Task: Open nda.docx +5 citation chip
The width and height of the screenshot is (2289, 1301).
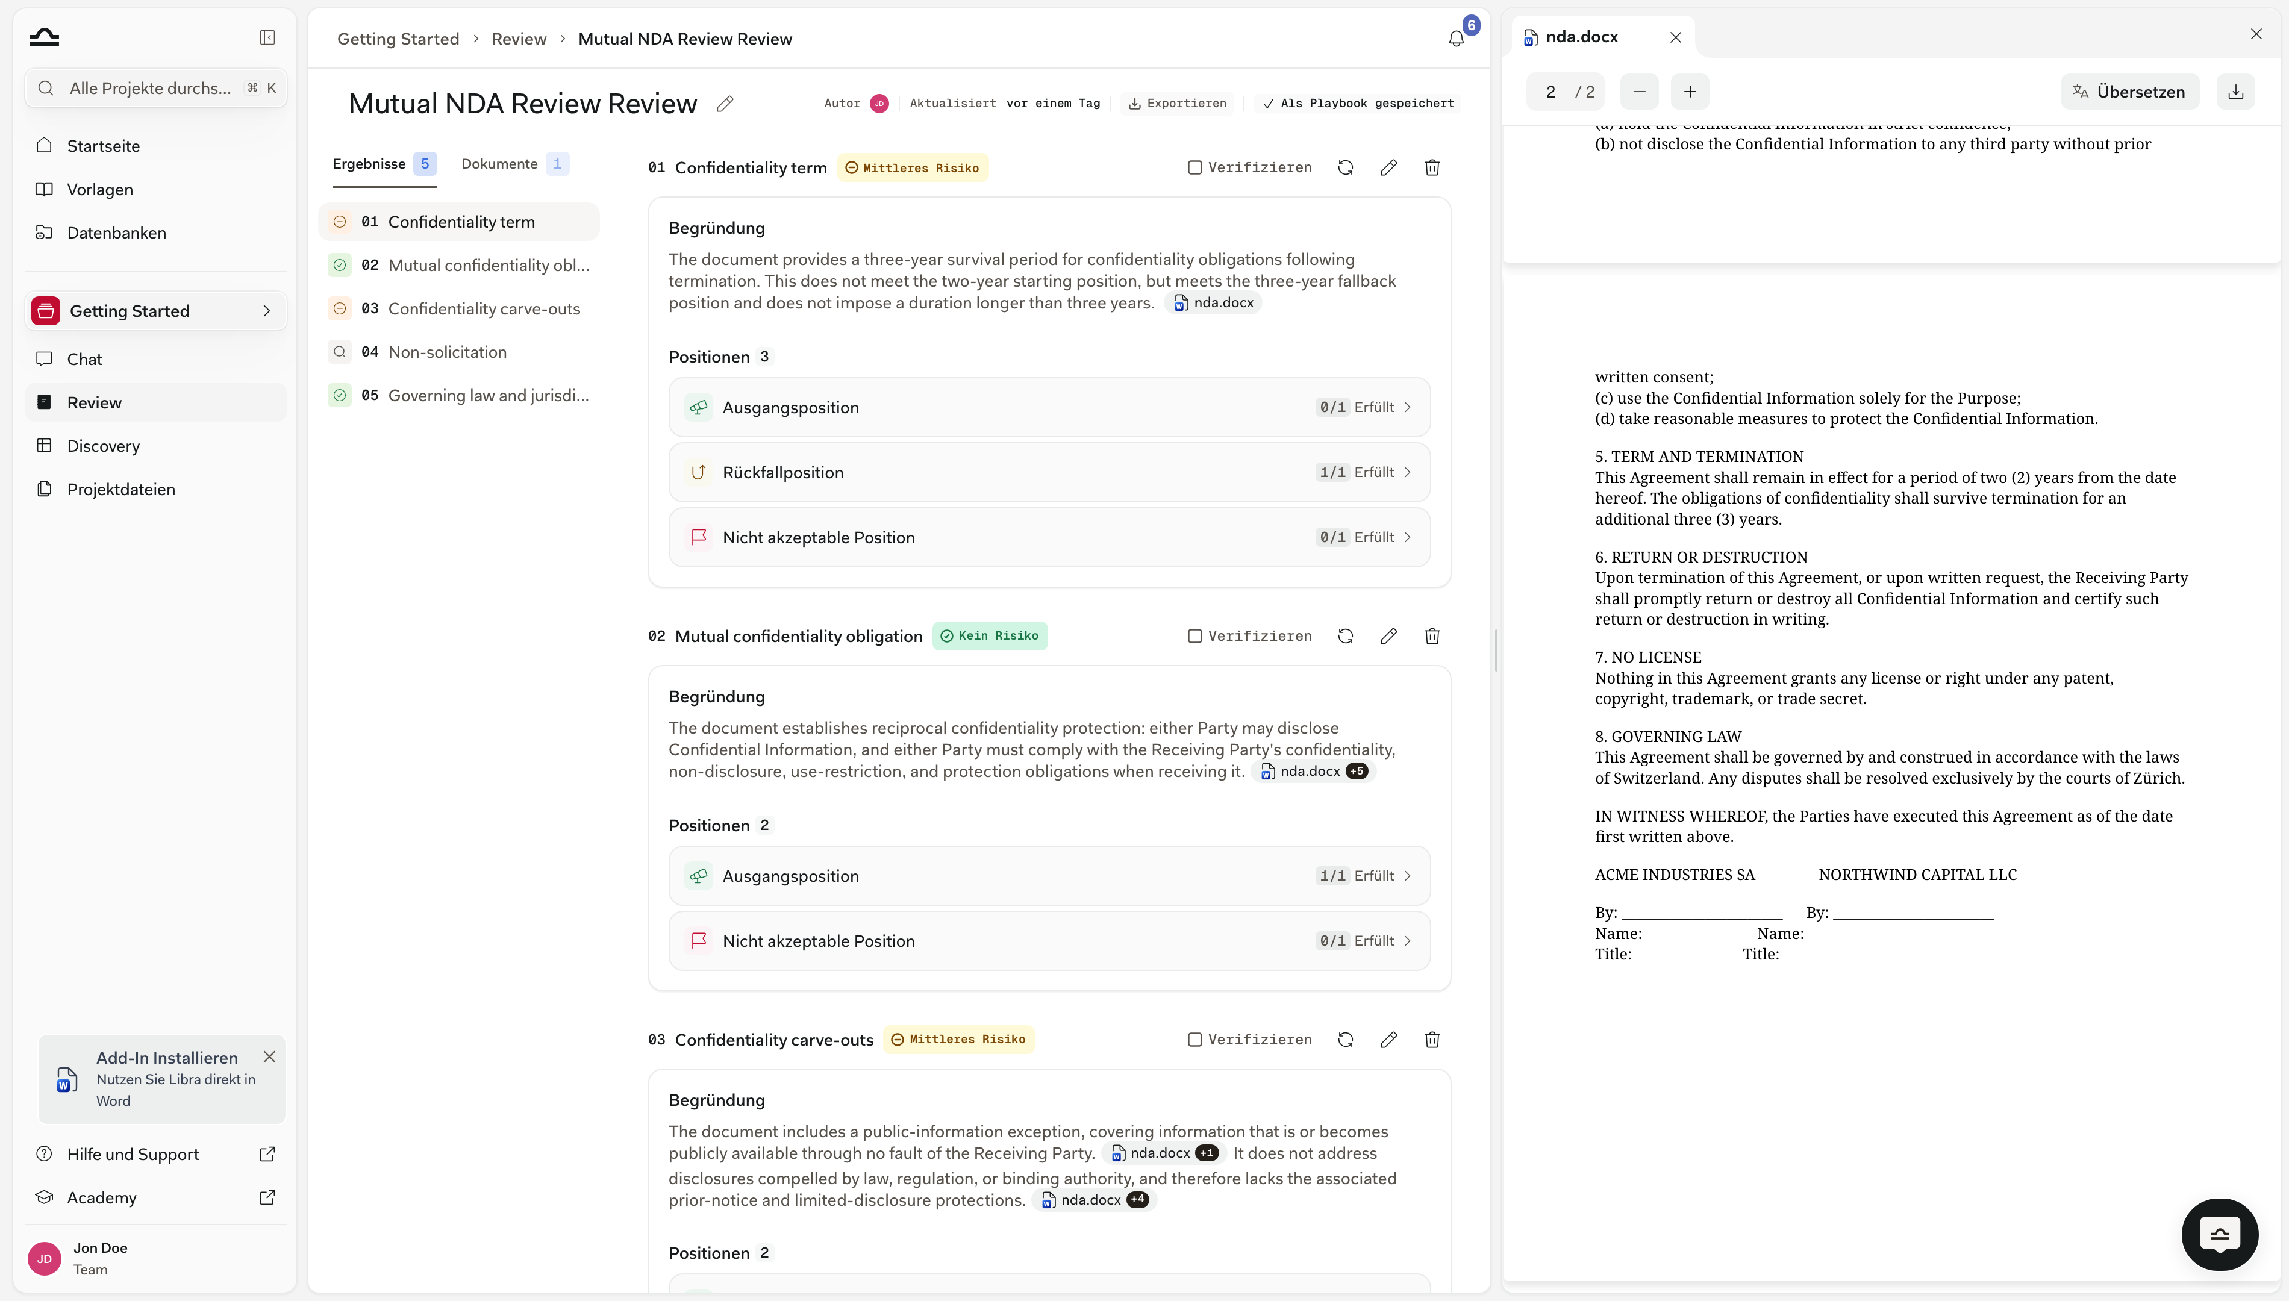Action: point(1314,771)
